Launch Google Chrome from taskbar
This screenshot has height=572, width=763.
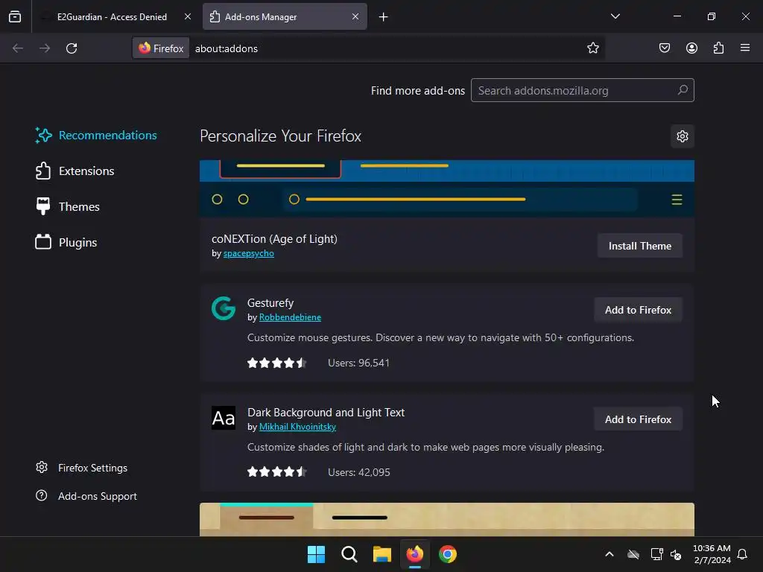click(448, 554)
